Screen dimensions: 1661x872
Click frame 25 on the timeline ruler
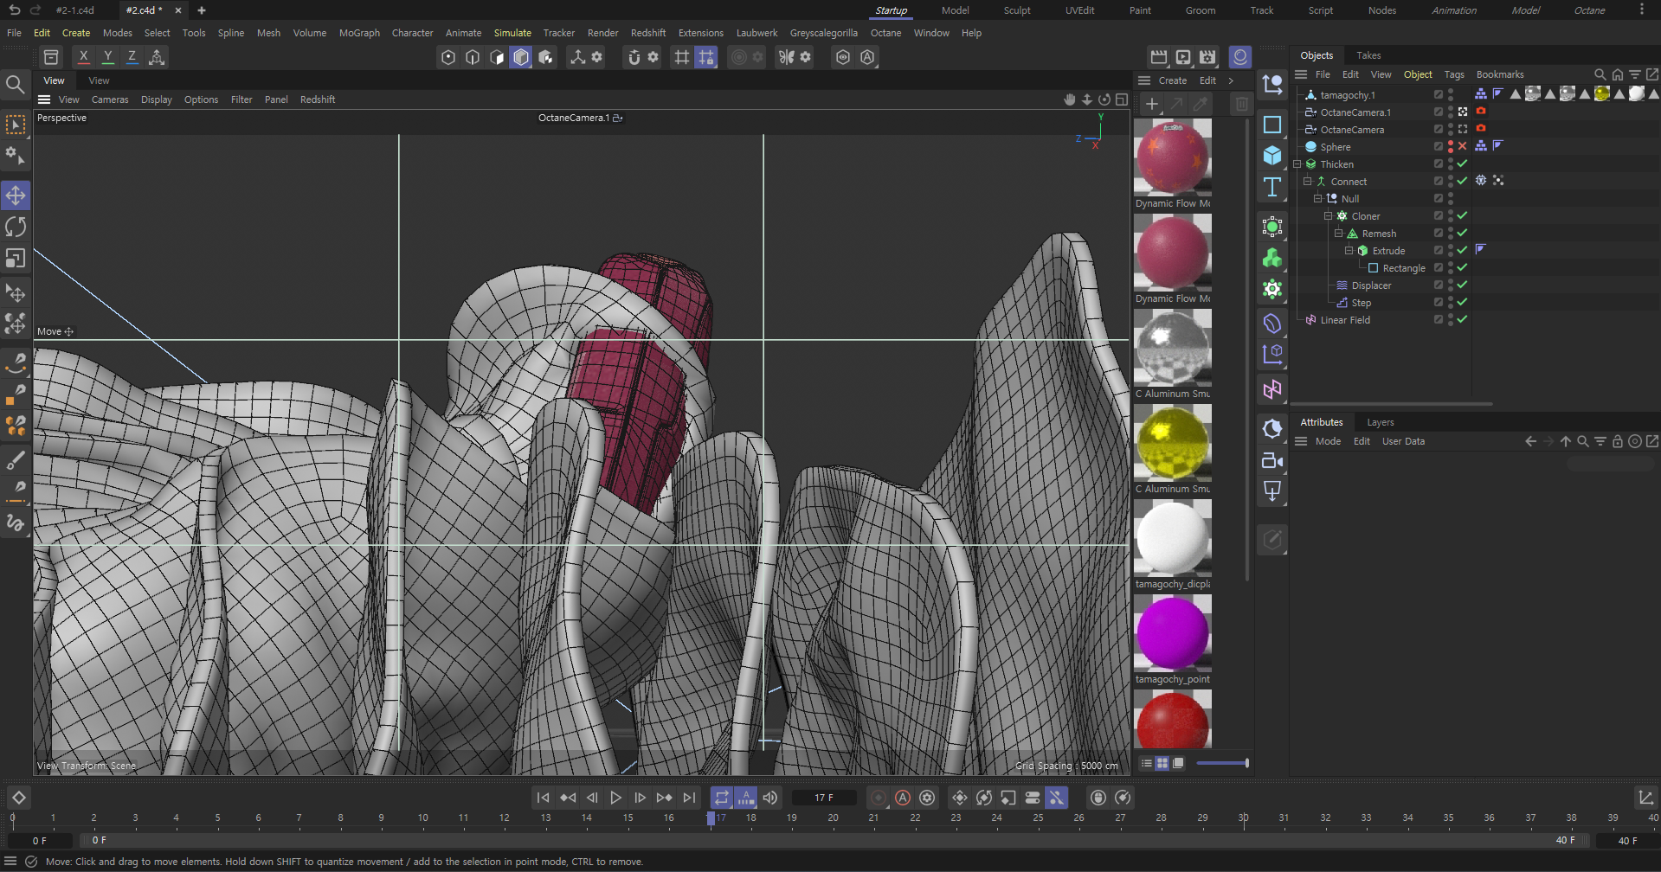click(x=1038, y=817)
